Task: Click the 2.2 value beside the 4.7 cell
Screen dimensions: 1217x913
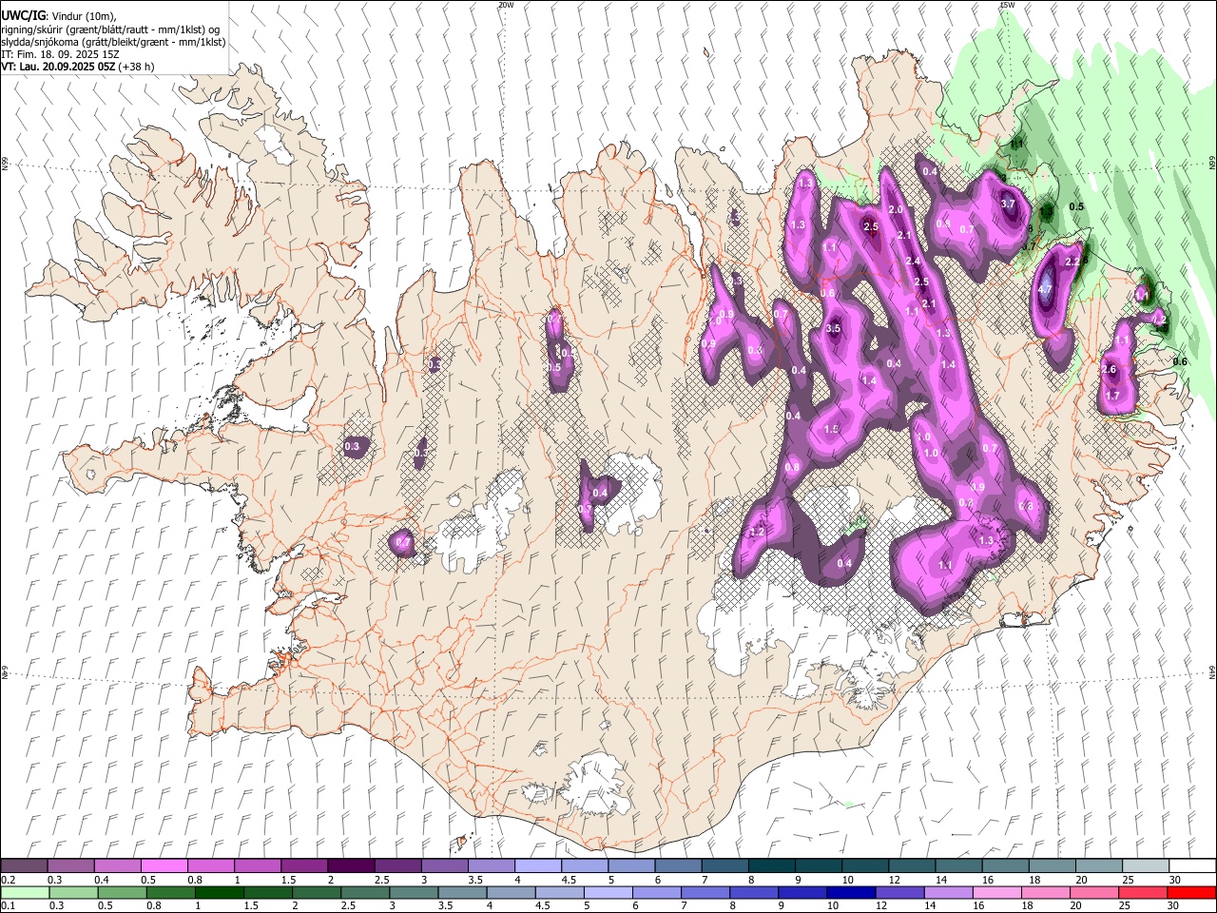Action: (1073, 261)
